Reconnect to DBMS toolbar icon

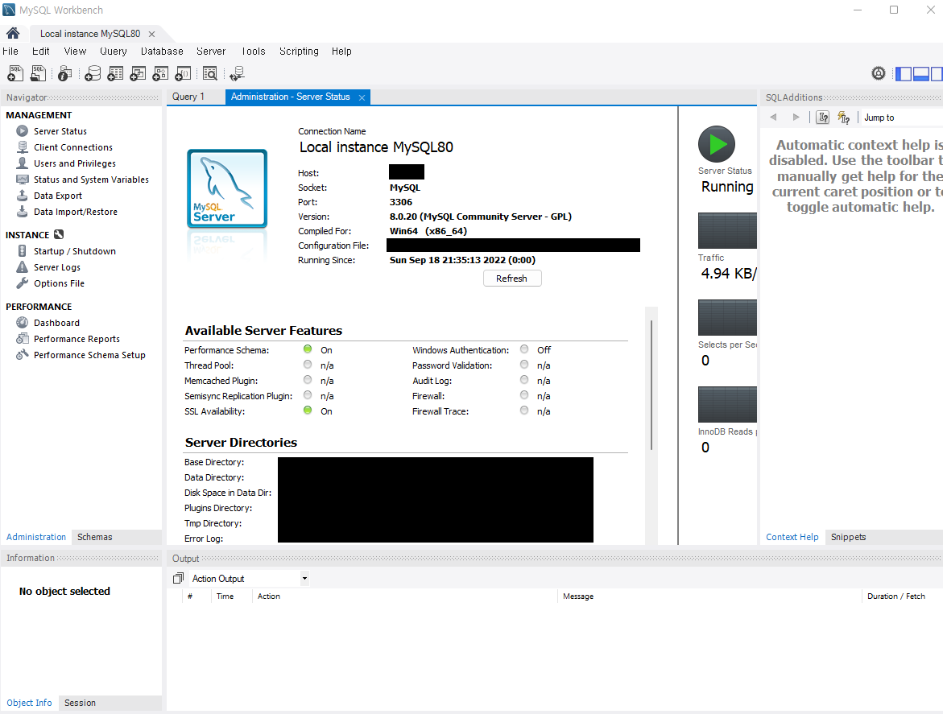(x=237, y=73)
